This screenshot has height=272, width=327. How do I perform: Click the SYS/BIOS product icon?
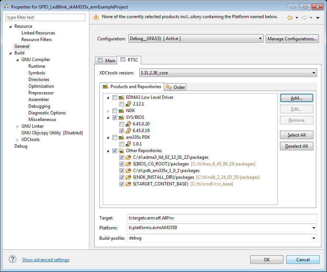(x=121, y=117)
